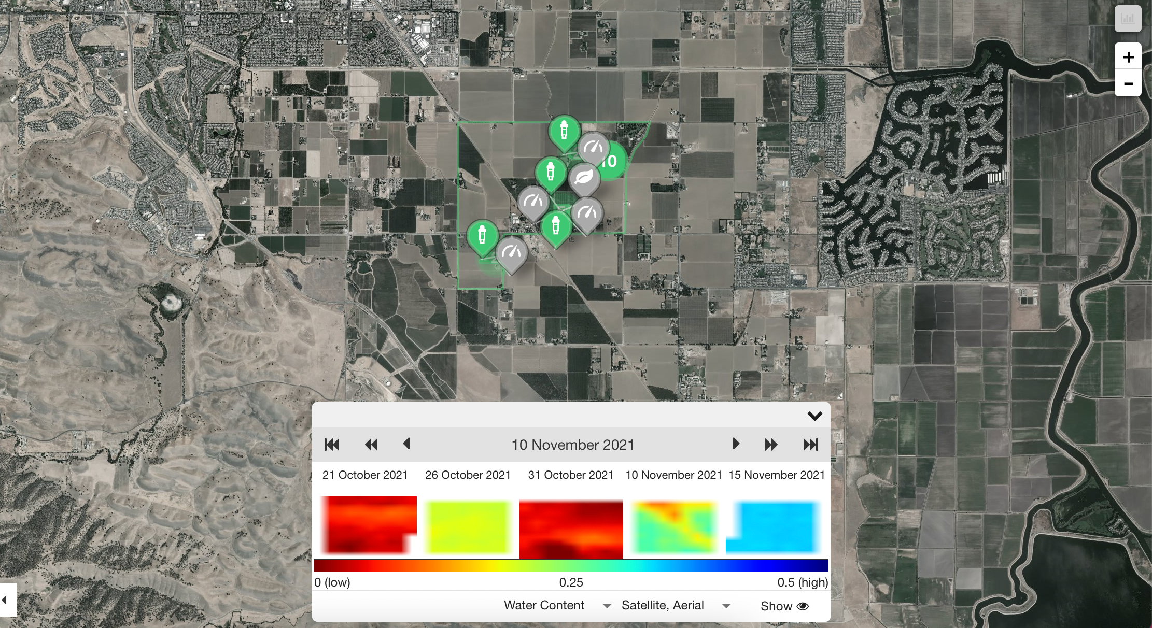Select the 10 November 2021 thumbnail

pos(673,526)
